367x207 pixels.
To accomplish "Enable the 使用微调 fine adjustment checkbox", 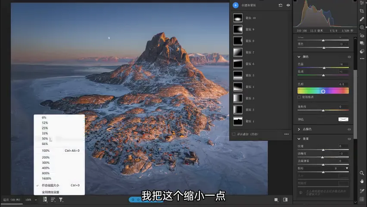I will tap(299, 97).
